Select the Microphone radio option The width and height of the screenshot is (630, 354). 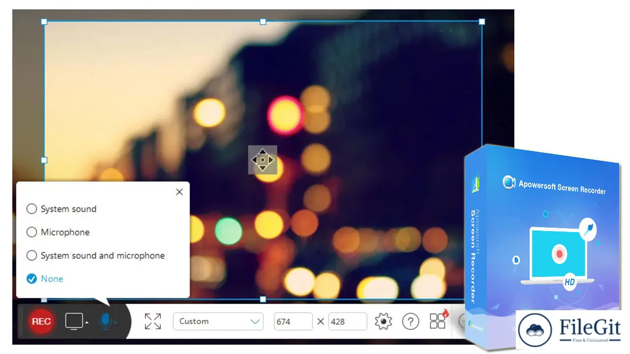click(58, 232)
